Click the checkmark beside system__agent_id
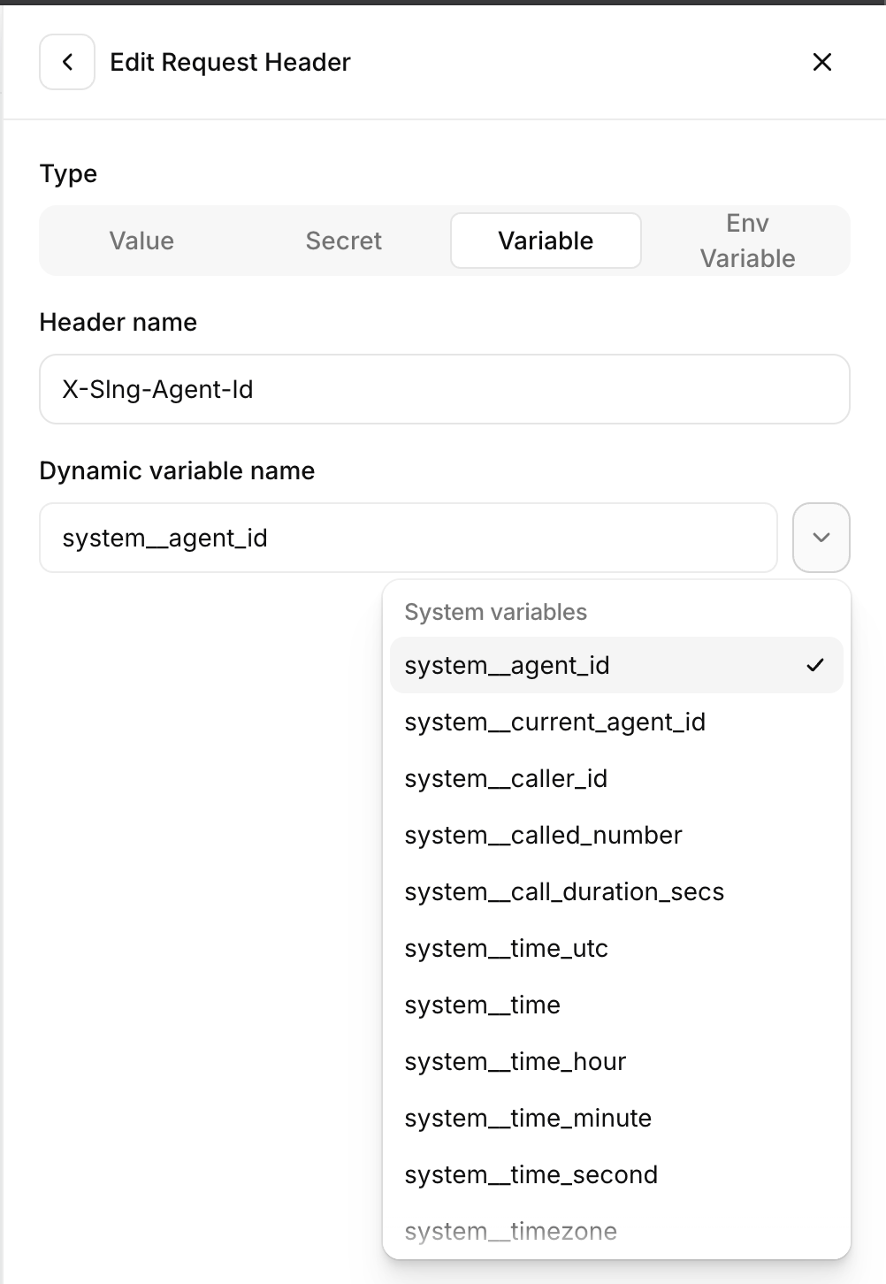This screenshot has height=1284, width=886. pyautogui.click(x=815, y=665)
